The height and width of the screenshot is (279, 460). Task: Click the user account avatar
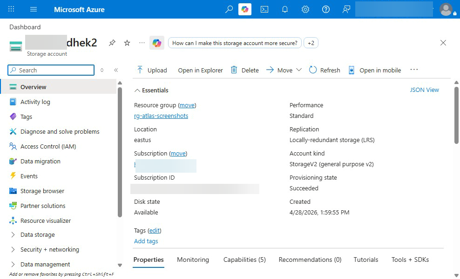[x=446, y=9]
